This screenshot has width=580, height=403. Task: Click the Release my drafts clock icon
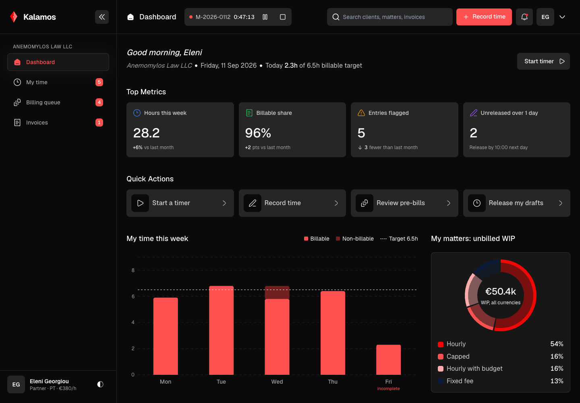coord(477,203)
